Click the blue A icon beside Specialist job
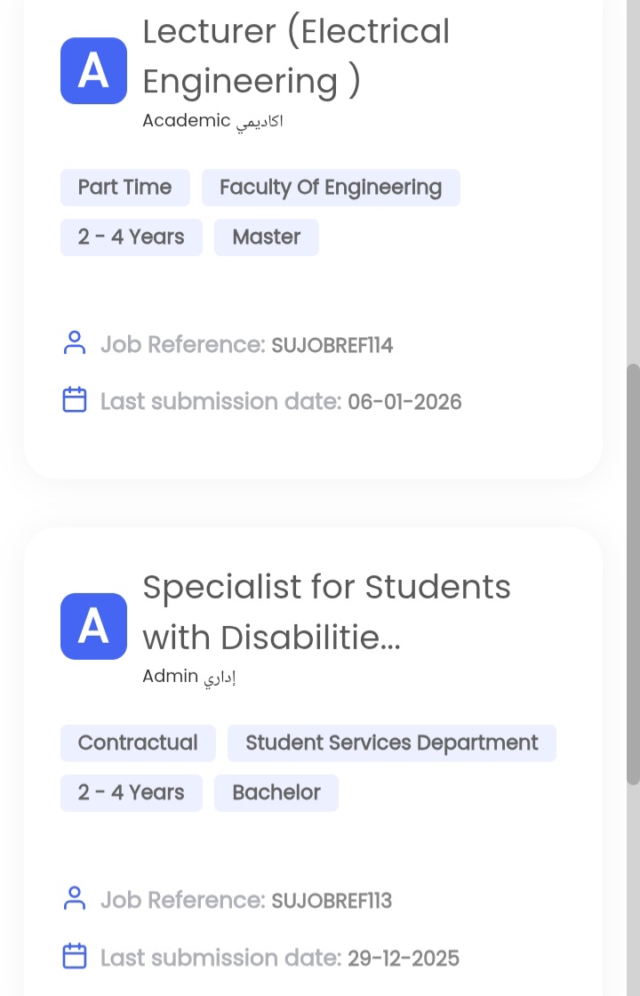640x996 pixels. (93, 626)
